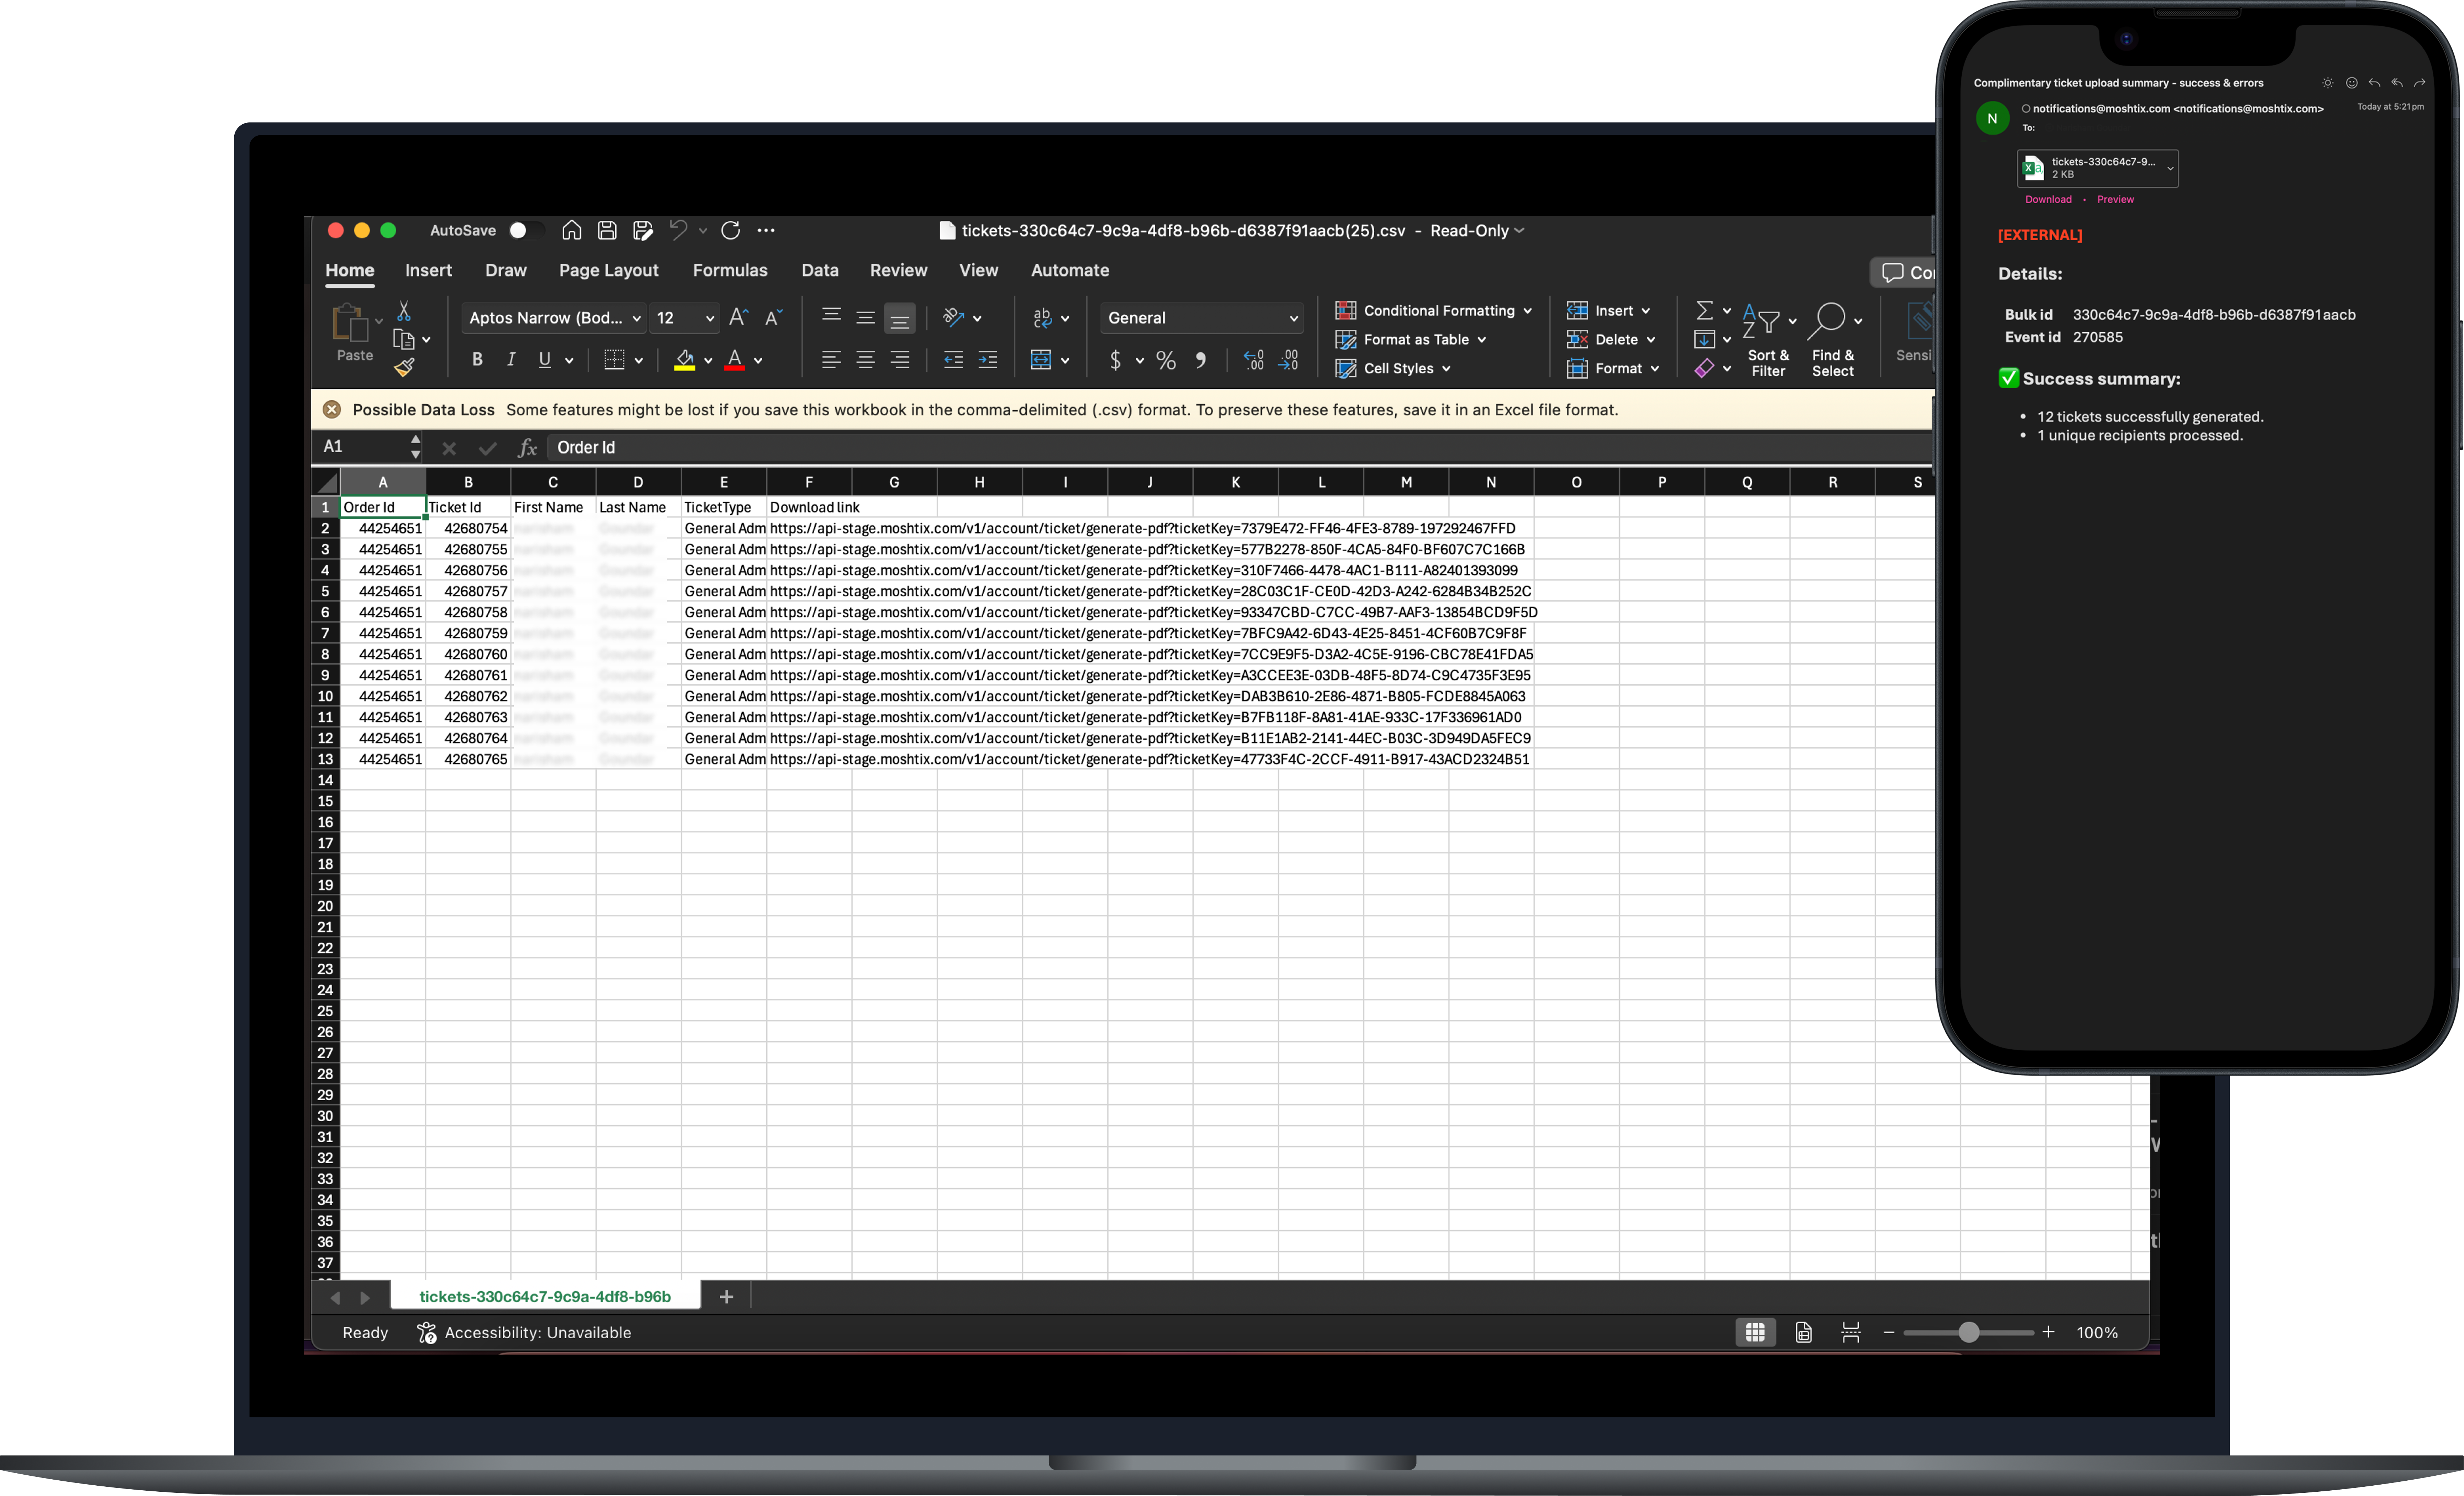Click the Redo circular arrow icon
This screenshot has width=2464, height=1496.
(731, 231)
